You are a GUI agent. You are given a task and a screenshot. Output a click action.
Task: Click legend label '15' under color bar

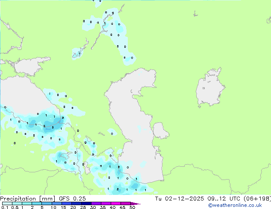[x=63, y=207]
